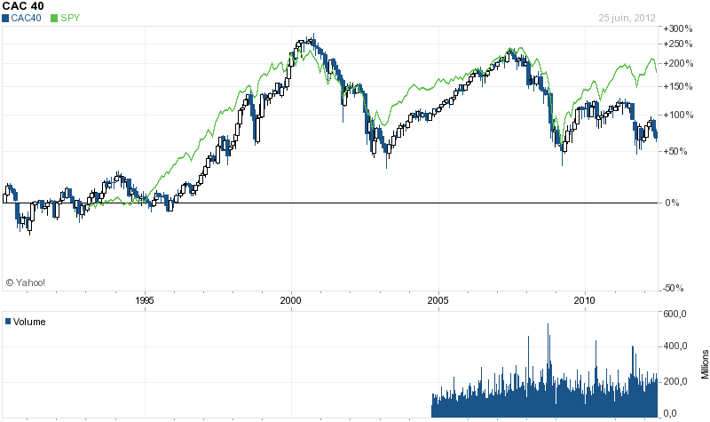Click the 0,0 volume axis label
710x422 pixels.
(x=670, y=413)
